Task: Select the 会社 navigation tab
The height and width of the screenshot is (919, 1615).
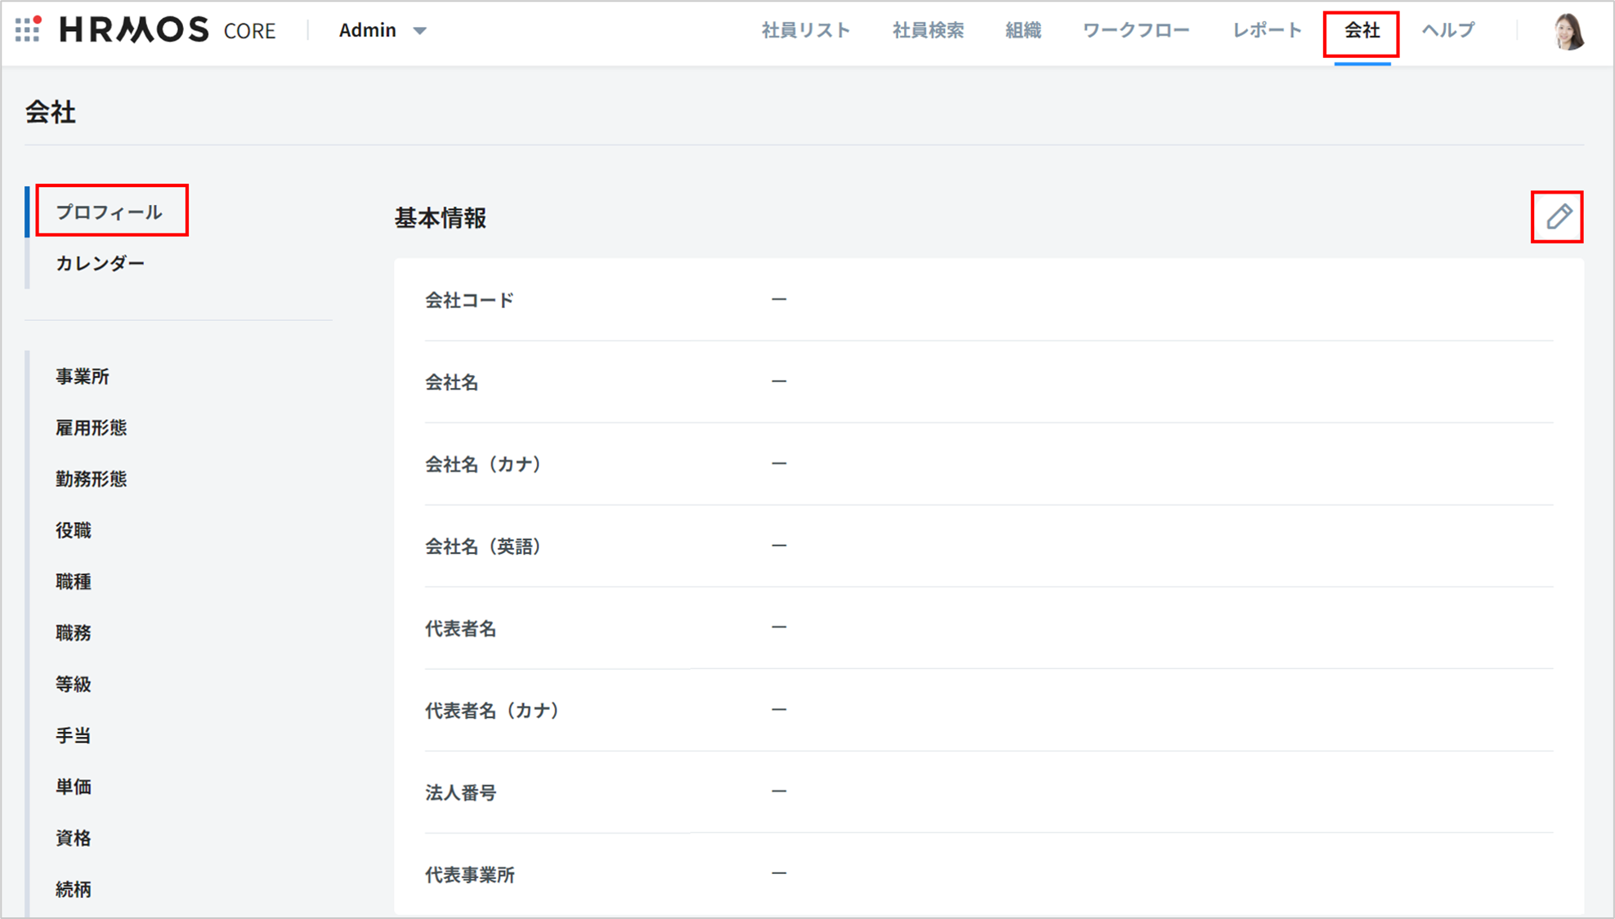Action: [x=1362, y=30]
